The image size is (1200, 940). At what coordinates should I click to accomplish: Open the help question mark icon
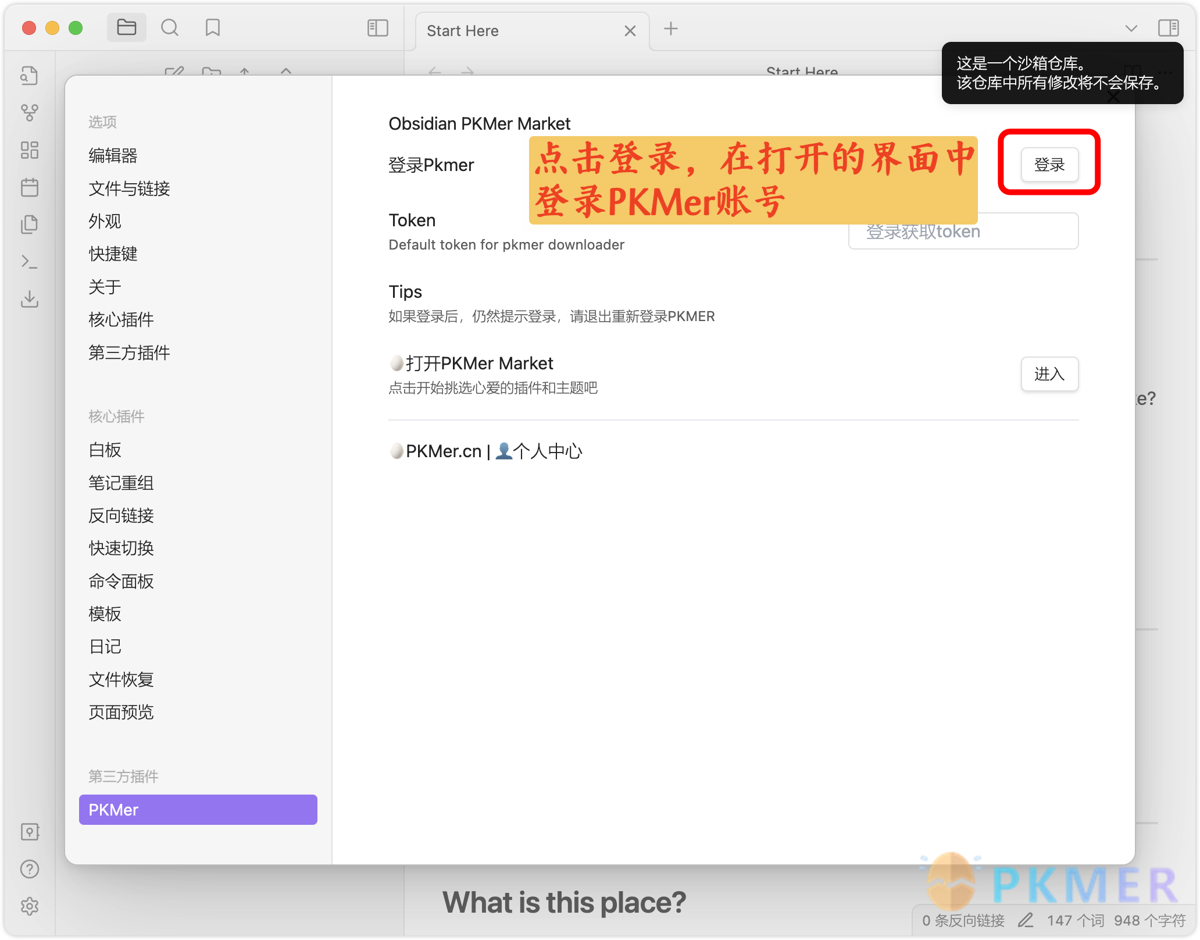30,869
